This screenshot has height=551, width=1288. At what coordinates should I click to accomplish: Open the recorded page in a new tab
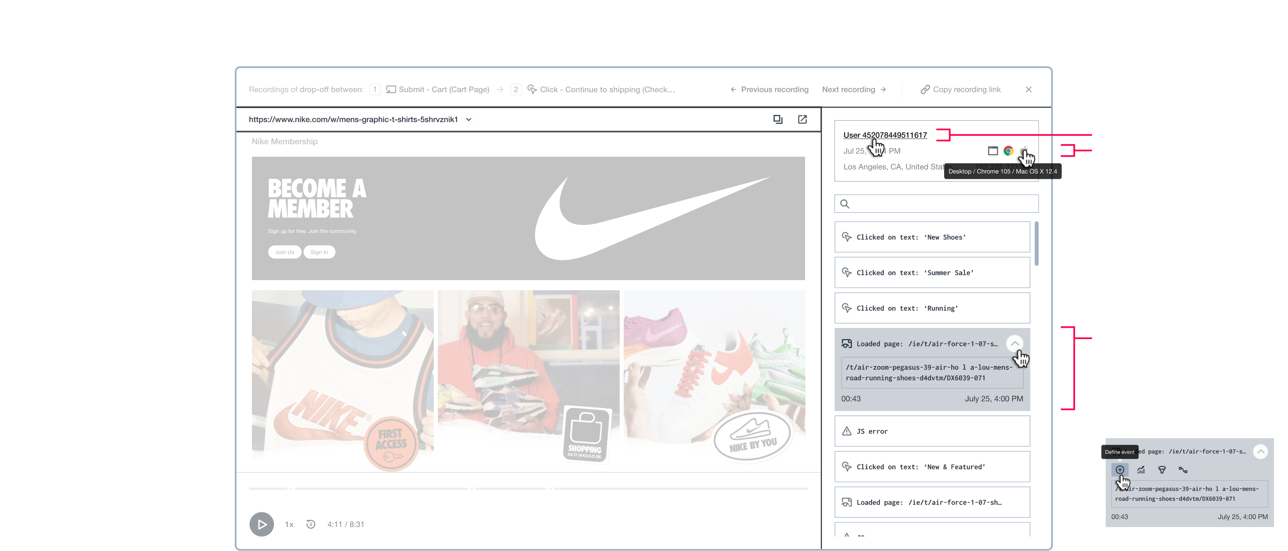pos(802,119)
